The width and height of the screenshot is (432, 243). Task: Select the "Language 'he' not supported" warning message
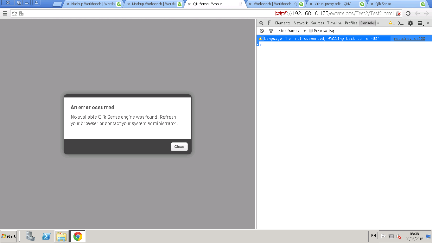point(321,39)
